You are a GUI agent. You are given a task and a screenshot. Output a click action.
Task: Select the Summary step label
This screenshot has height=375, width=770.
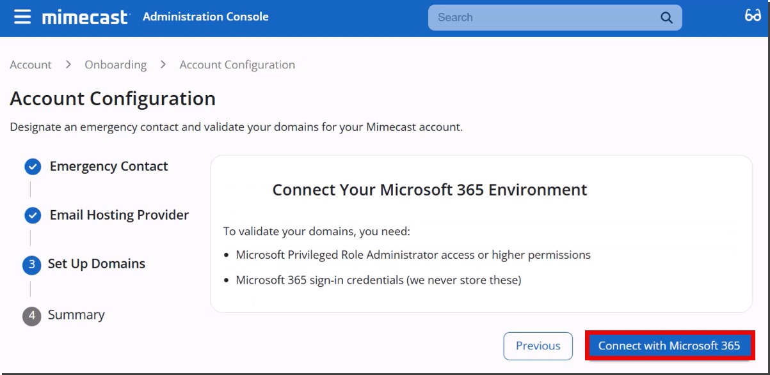point(77,314)
